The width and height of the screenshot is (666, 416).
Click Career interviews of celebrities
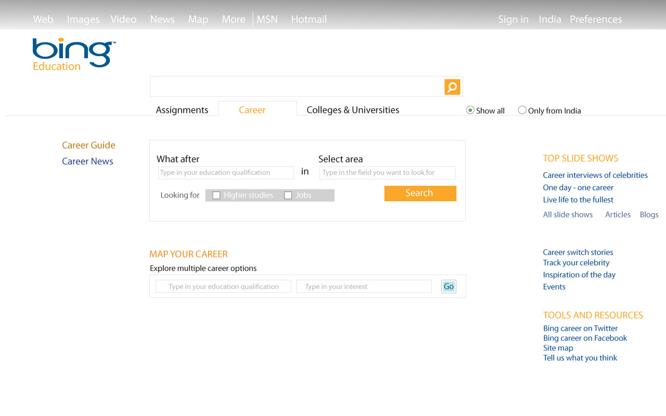[595, 175]
